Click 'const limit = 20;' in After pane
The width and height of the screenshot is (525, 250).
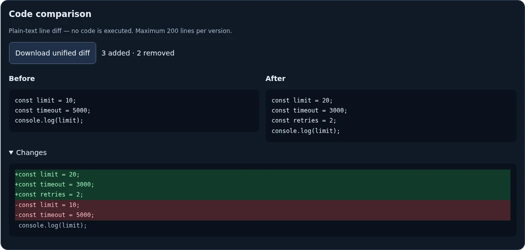[303, 100]
